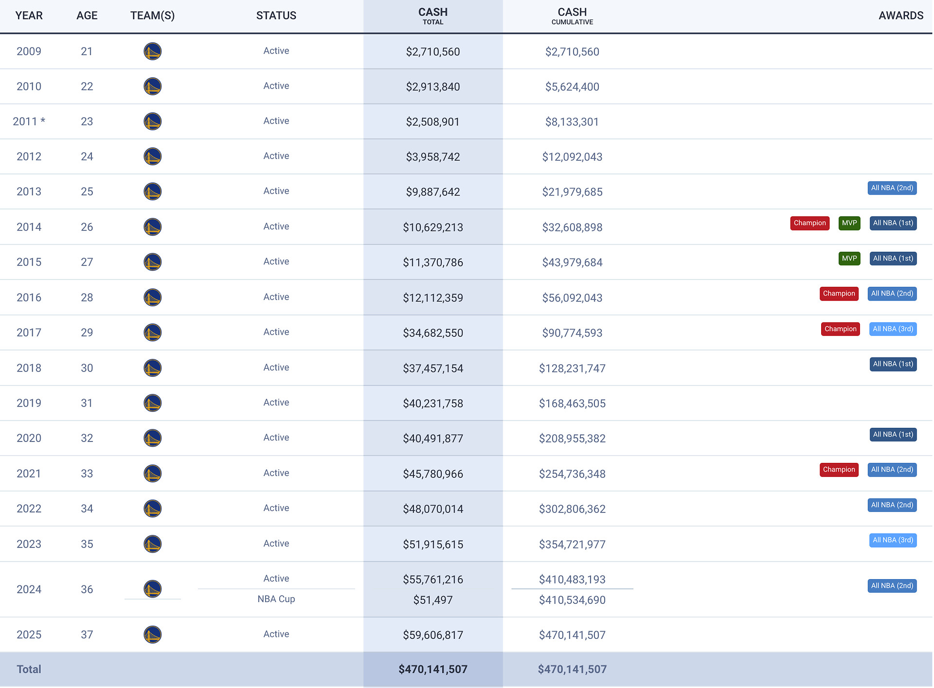Click the 2021 Champion badge

[839, 470]
